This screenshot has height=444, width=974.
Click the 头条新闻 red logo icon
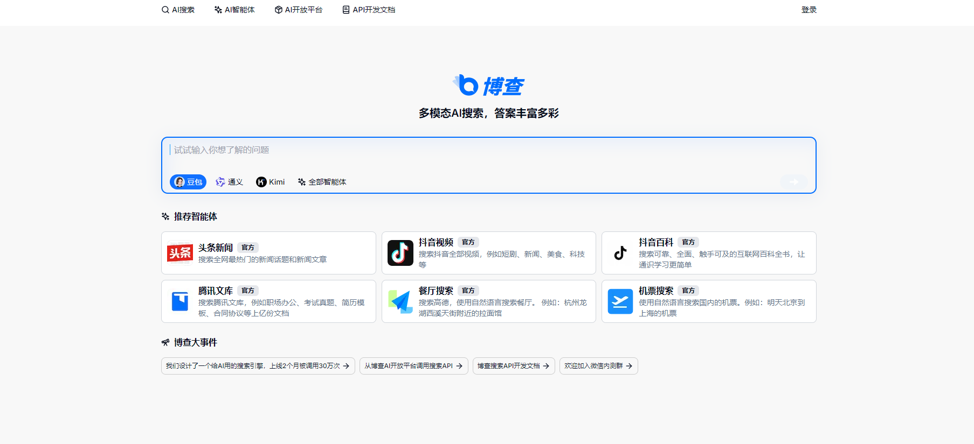click(180, 253)
